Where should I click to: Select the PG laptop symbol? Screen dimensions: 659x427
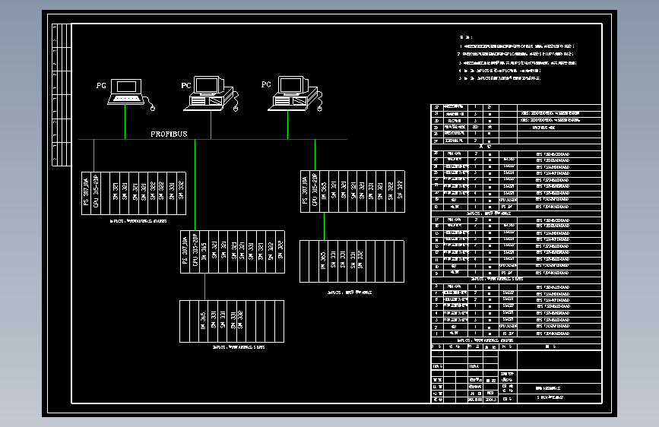tap(126, 92)
